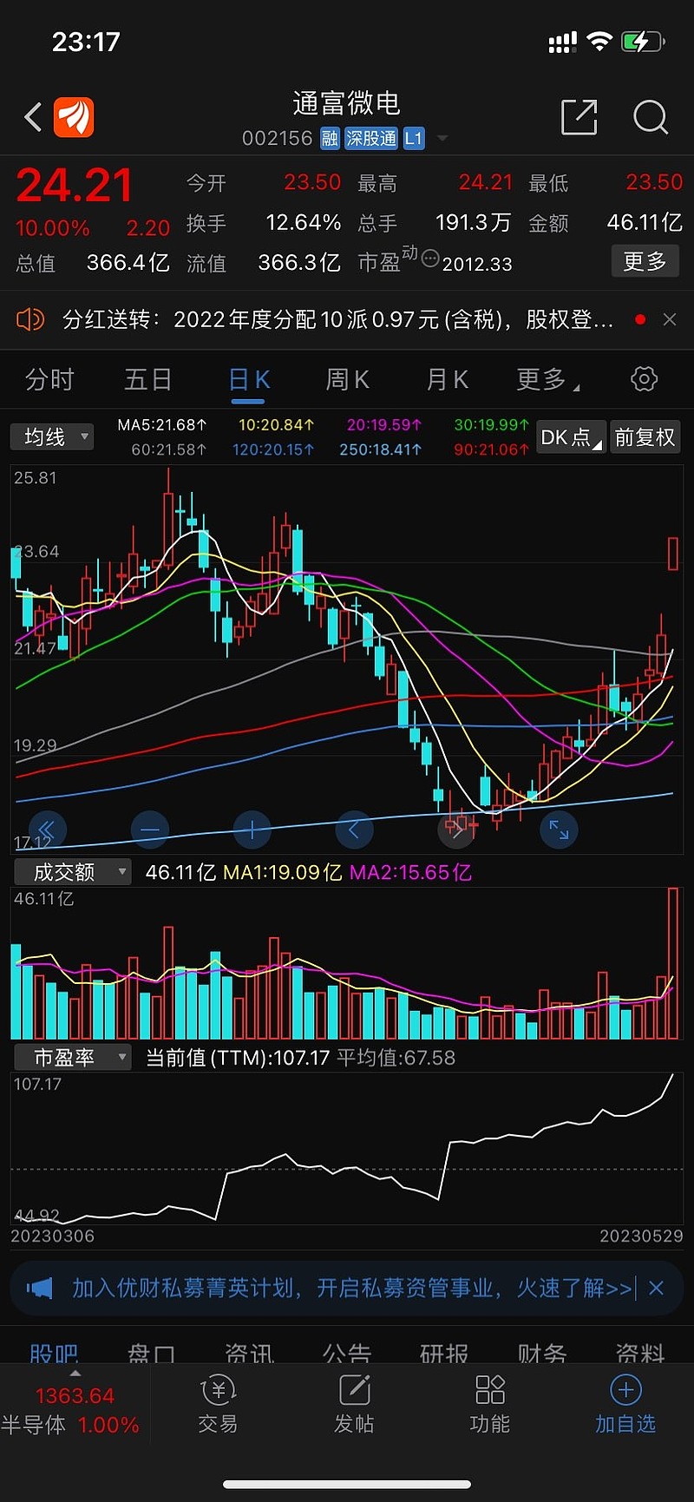Tap the PE ratio line chart

coord(346,1147)
